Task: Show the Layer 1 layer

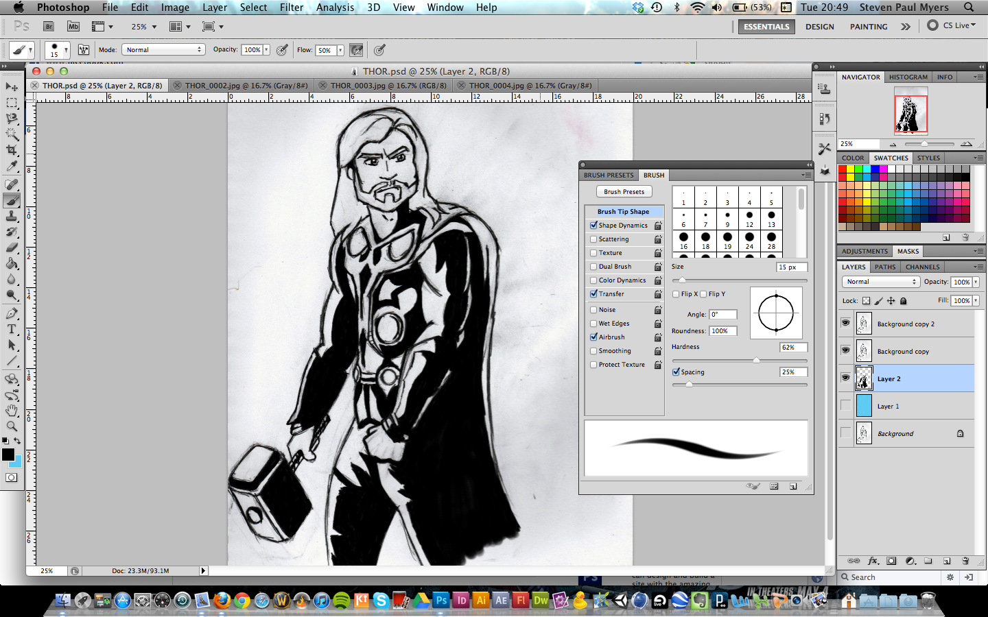Action: pyautogui.click(x=845, y=405)
